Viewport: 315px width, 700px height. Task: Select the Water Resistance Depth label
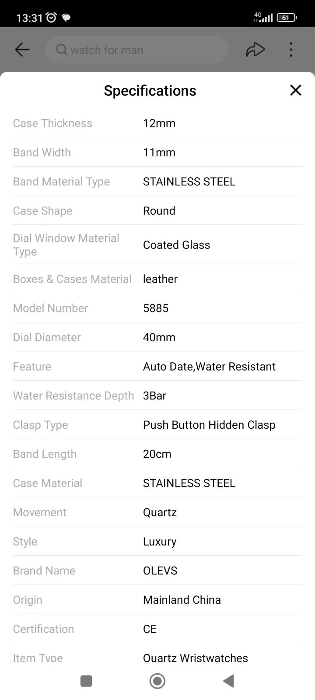pos(73,395)
